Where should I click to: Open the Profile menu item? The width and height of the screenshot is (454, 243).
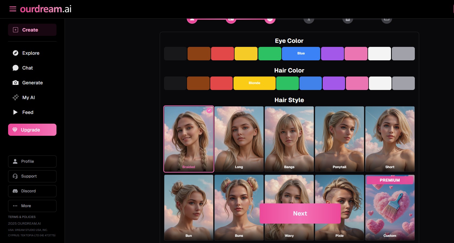coord(32,161)
